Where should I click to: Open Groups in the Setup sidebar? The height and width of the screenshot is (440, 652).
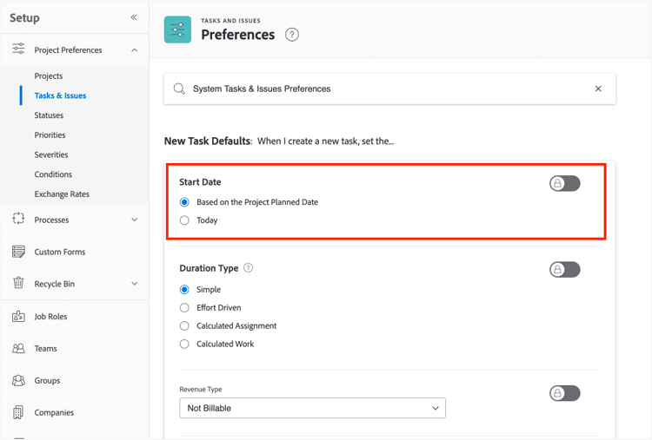[x=47, y=381]
